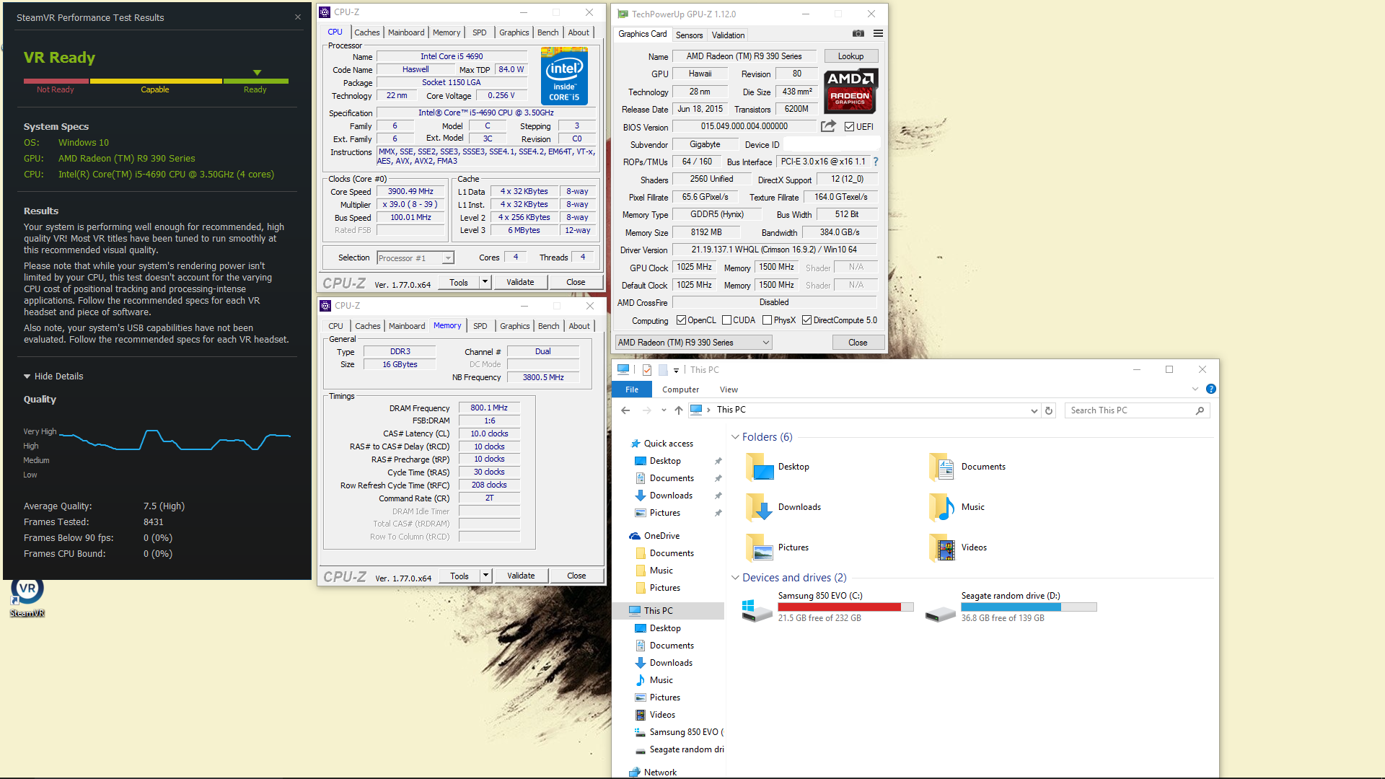Click Validate in the lower CPU-Z window
This screenshot has height=779, width=1385.
[521, 576]
